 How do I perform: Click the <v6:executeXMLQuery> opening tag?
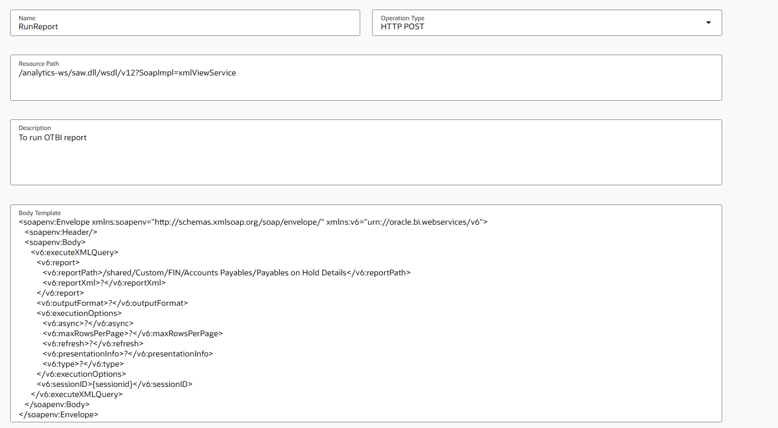tap(74, 252)
